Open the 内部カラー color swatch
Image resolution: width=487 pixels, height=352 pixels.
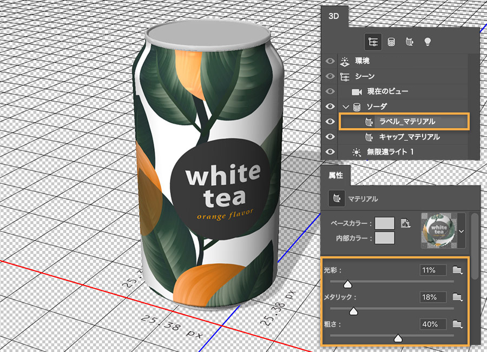click(x=385, y=238)
